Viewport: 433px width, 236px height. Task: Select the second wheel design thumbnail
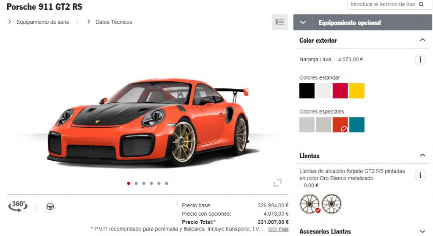pos(332,204)
